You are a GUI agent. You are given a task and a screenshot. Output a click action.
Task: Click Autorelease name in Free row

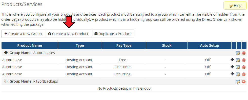(12, 60)
